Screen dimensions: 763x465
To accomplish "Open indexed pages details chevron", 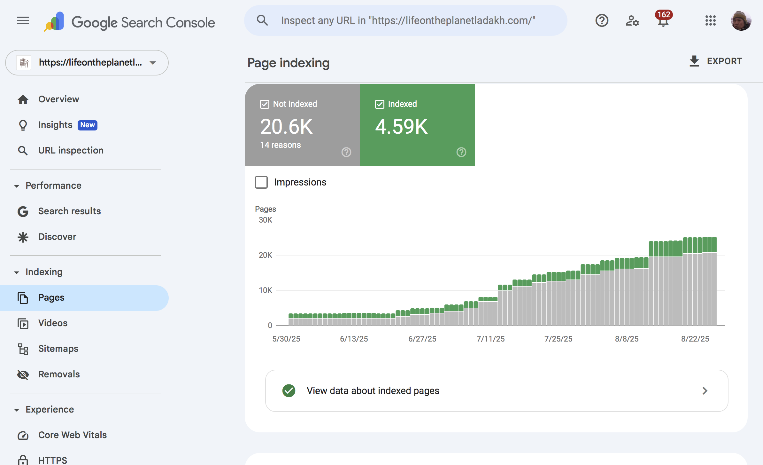I will [x=705, y=390].
